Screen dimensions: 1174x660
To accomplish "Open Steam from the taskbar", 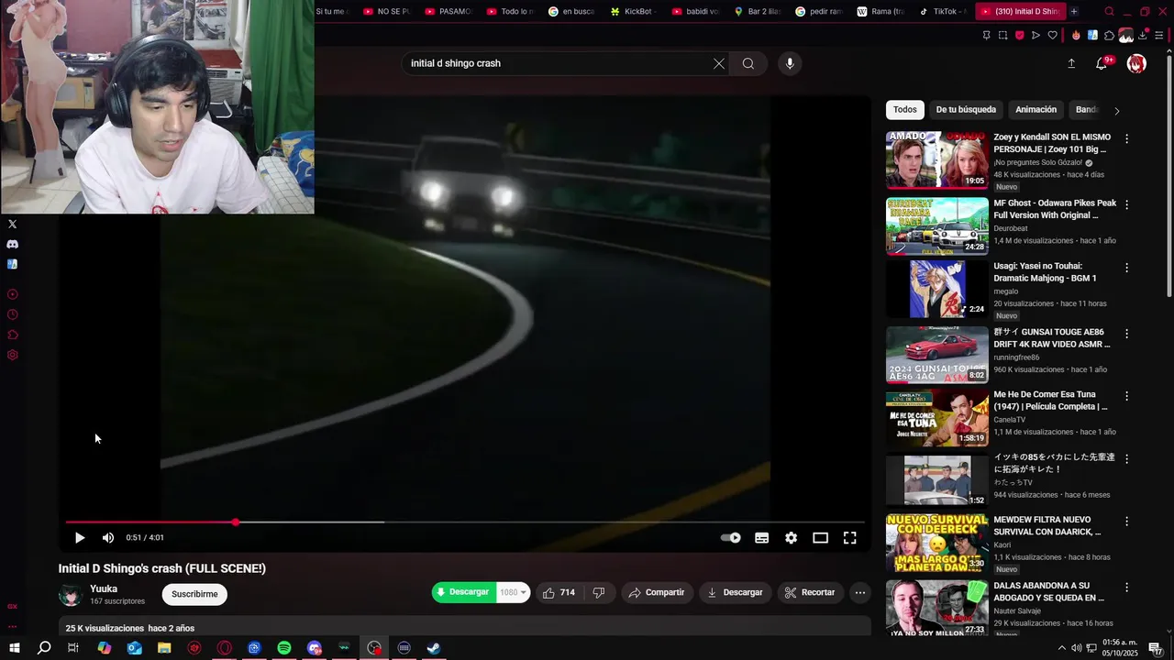I will click(x=434, y=648).
